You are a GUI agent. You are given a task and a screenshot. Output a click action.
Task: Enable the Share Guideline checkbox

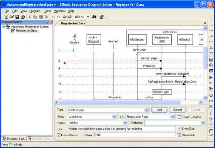pyautogui.click(x=179, y=117)
